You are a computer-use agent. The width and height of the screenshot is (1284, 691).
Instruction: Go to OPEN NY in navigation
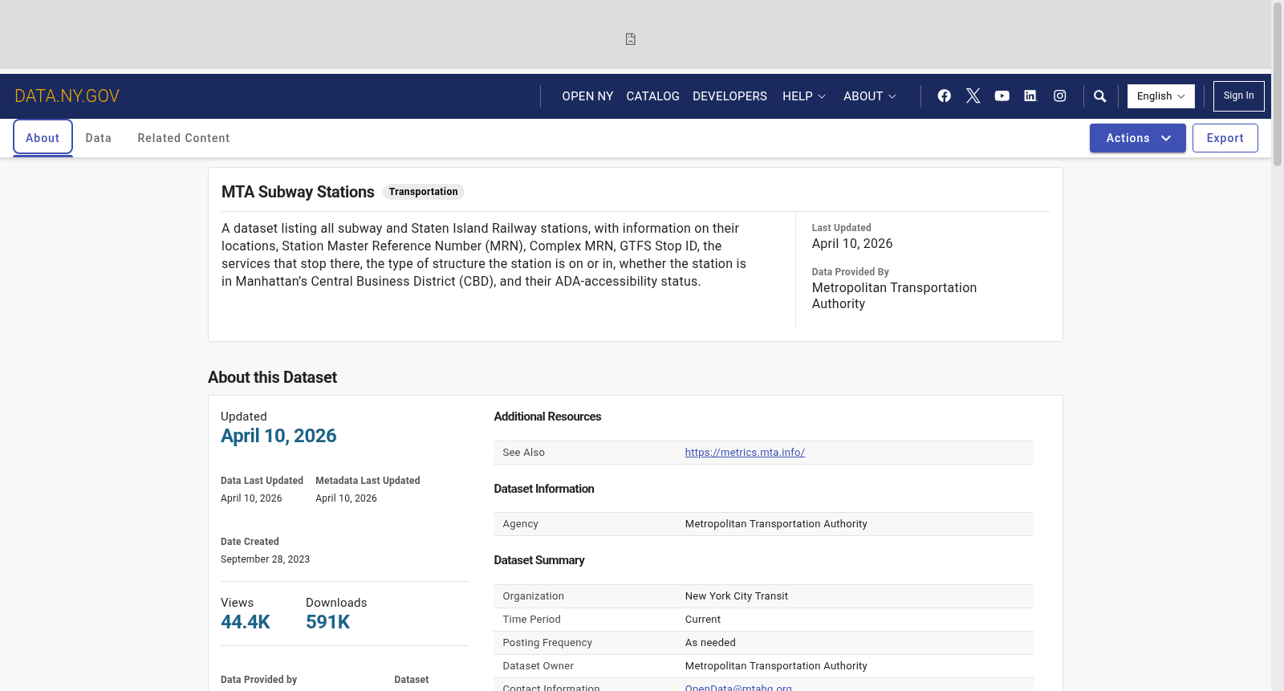click(x=587, y=96)
